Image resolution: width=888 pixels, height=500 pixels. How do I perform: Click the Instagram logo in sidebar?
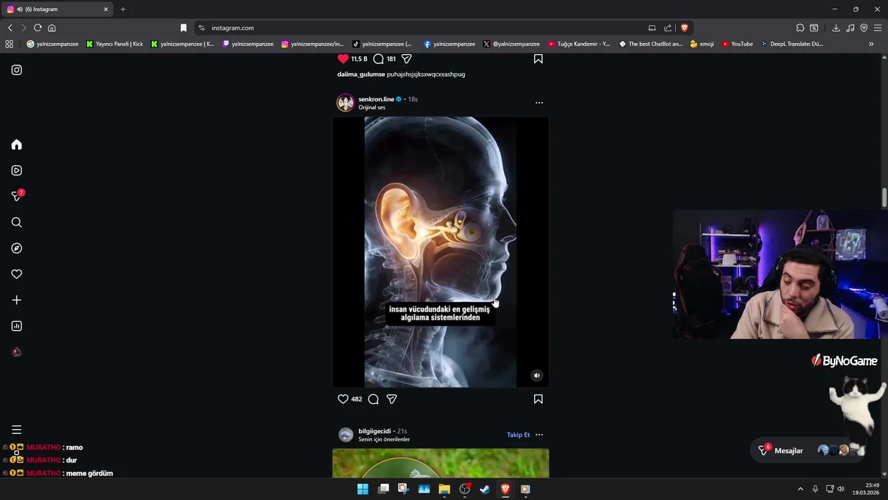[17, 70]
